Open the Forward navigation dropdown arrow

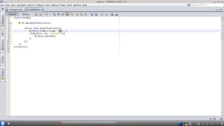pos(49,14)
